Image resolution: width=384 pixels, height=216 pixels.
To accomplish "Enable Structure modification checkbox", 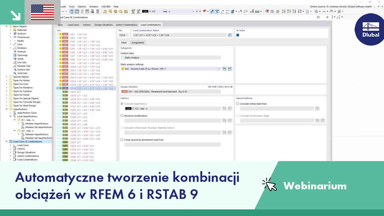I will point(122,115).
